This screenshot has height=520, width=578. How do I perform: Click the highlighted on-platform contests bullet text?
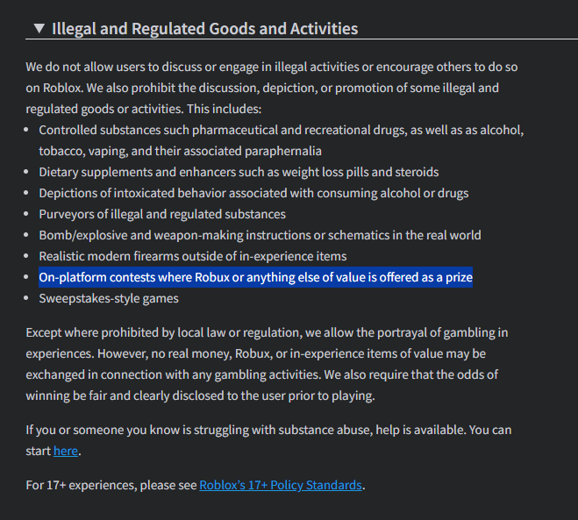(x=255, y=277)
